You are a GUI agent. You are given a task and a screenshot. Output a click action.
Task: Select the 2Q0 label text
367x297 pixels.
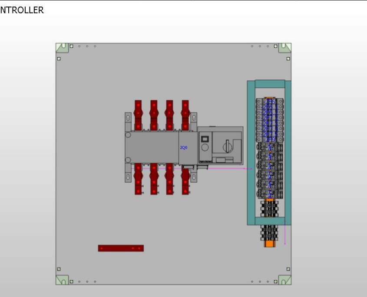pyautogui.click(x=183, y=148)
